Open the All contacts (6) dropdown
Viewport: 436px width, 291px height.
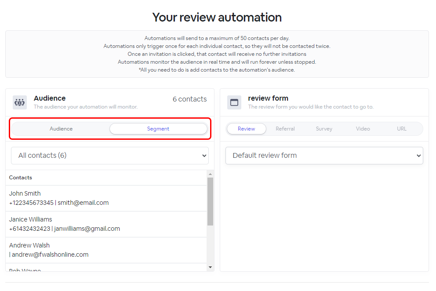[110, 156]
